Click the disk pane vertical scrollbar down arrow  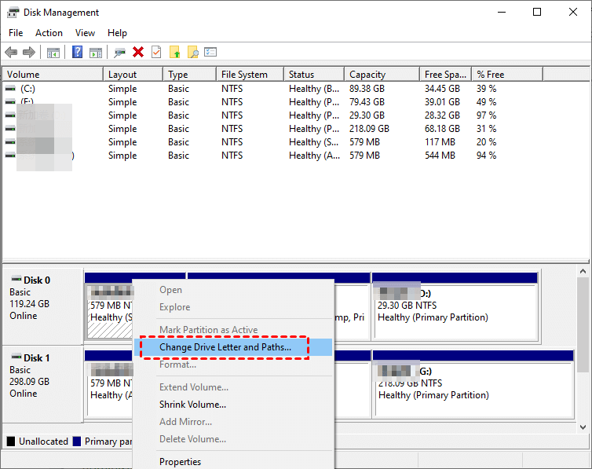click(583, 427)
